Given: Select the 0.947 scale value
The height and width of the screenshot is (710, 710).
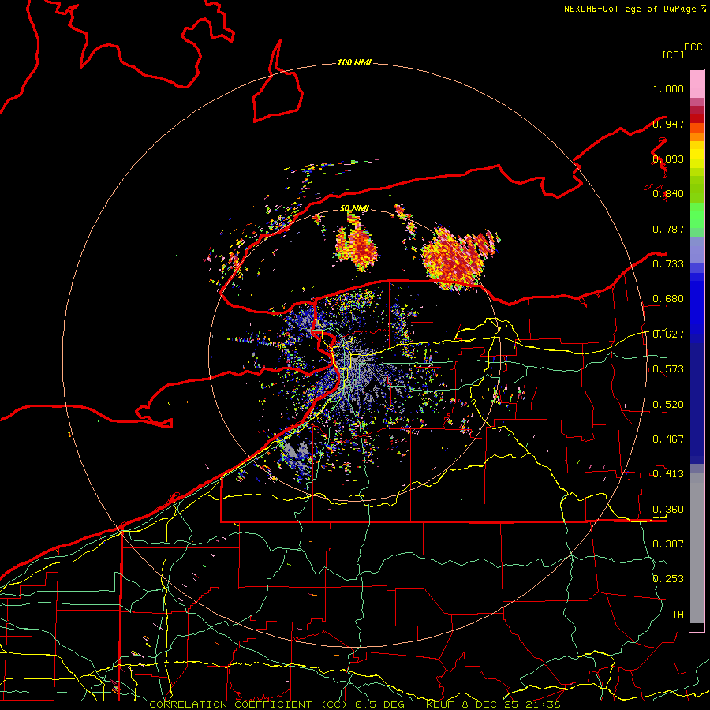Looking at the screenshot, I should 668,124.
